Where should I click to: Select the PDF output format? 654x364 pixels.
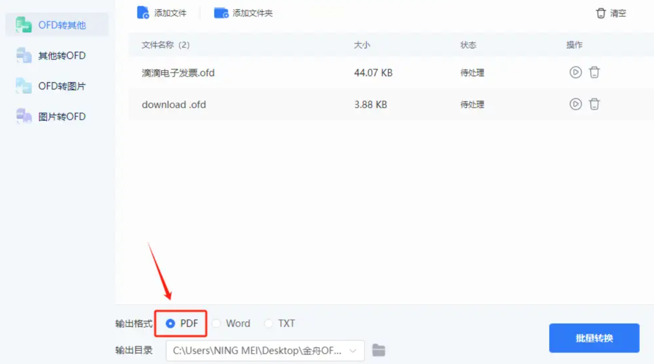tap(170, 323)
